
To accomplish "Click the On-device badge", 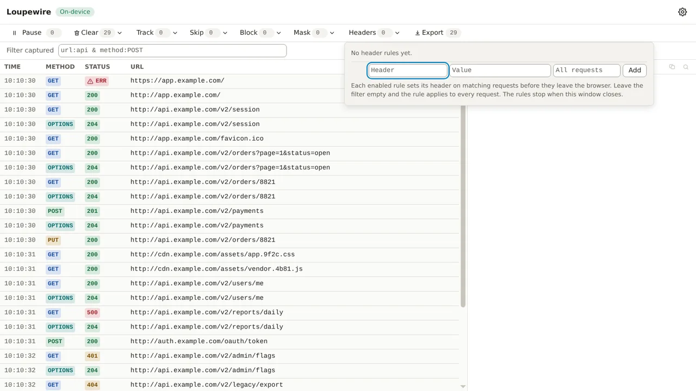I will point(75,12).
